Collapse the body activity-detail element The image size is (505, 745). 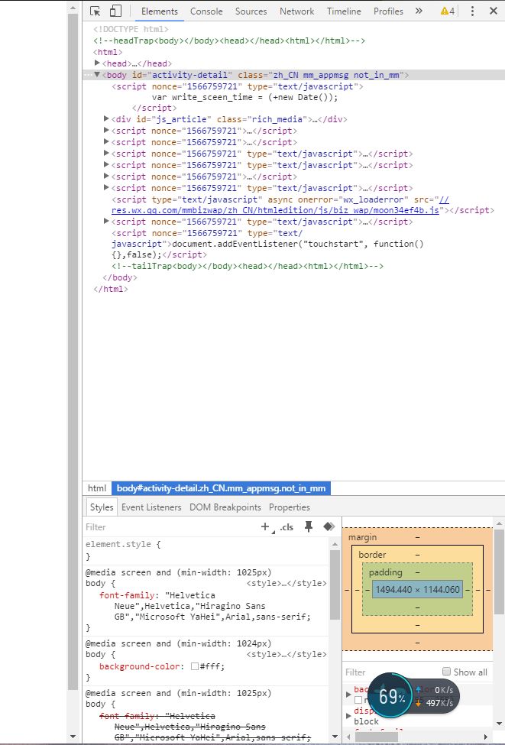click(x=98, y=75)
